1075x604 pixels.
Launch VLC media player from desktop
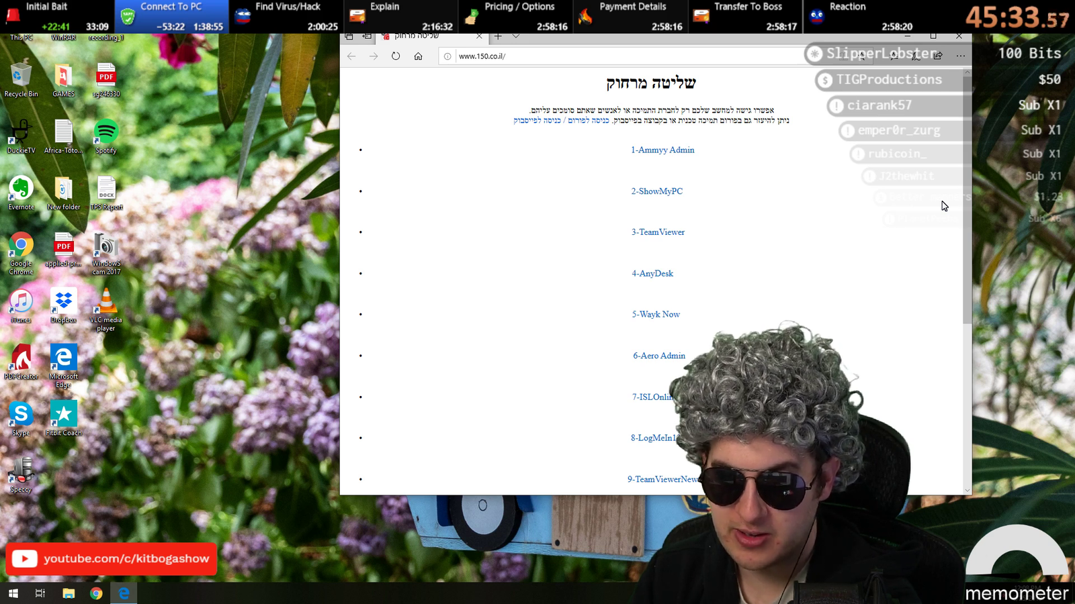click(x=106, y=309)
